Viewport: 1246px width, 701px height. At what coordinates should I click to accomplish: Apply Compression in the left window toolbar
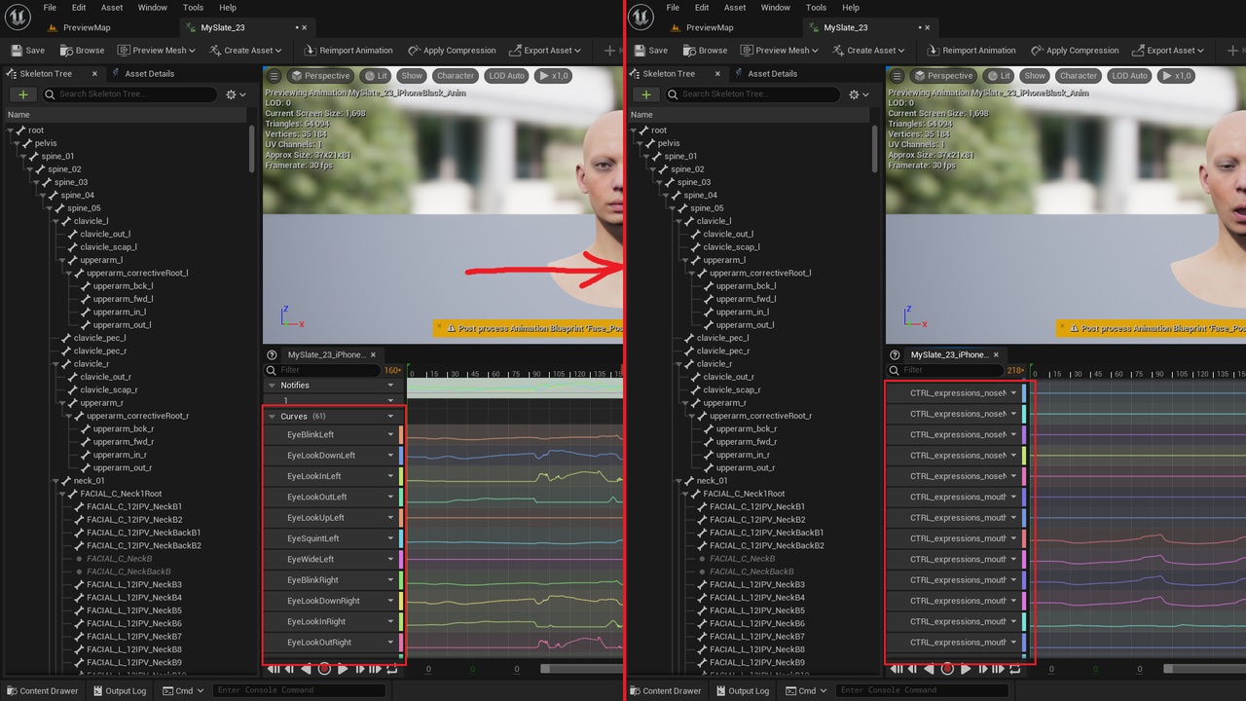coord(452,51)
